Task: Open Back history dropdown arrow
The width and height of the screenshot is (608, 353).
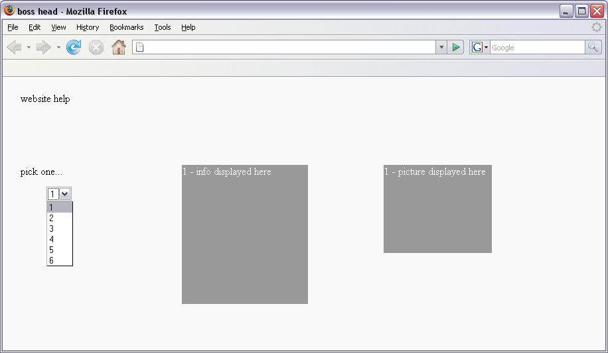Action: coord(29,47)
